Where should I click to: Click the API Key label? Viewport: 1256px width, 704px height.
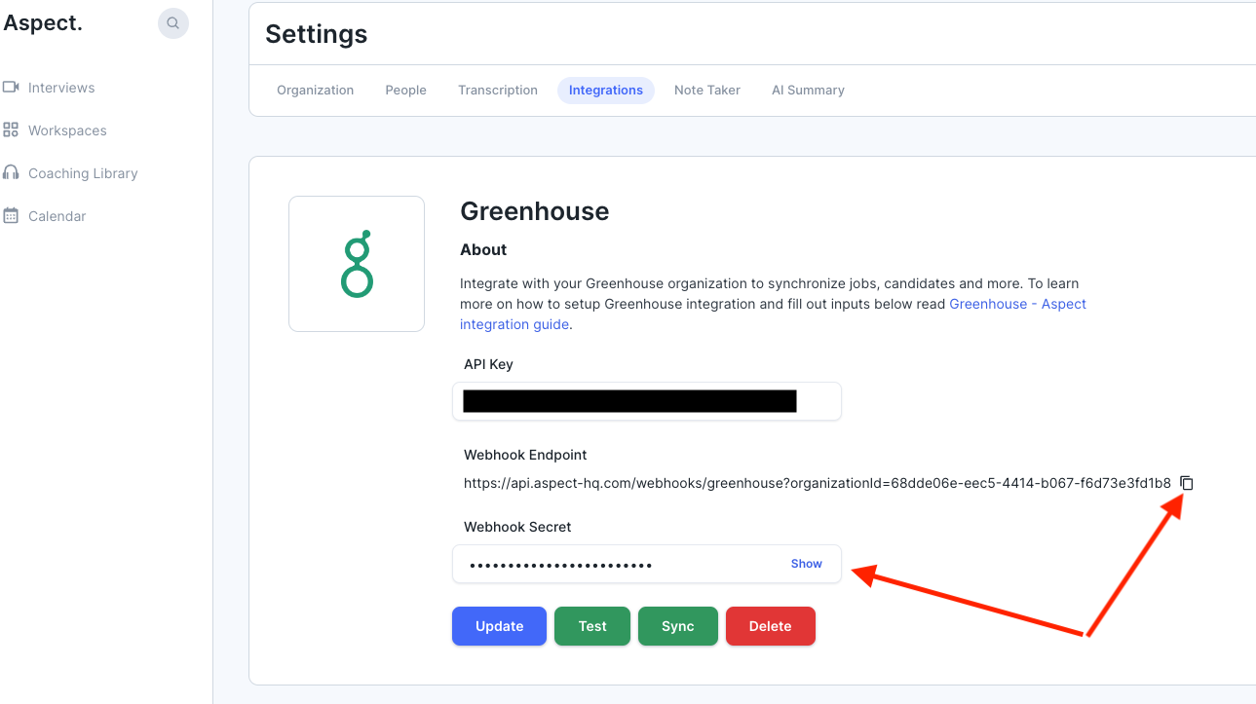click(x=488, y=364)
